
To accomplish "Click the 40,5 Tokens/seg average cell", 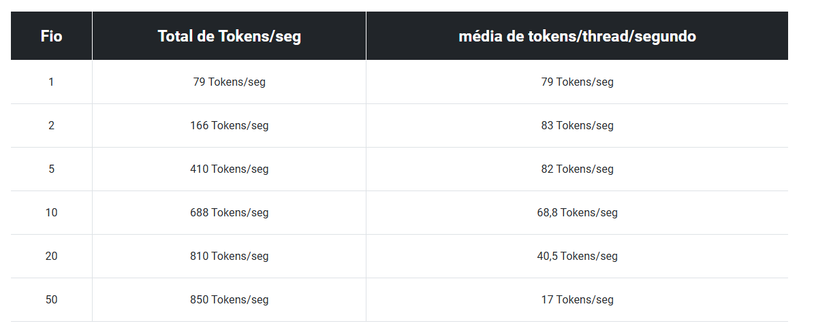I will point(577,256).
